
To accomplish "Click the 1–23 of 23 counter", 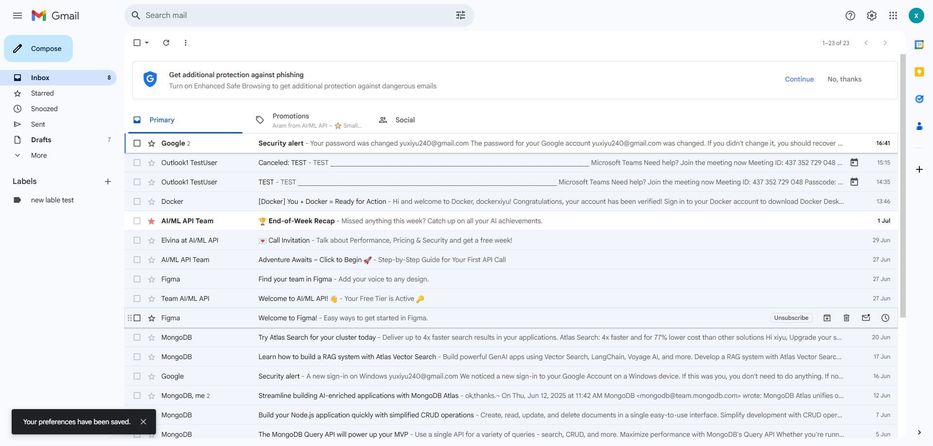I will pyautogui.click(x=836, y=43).
